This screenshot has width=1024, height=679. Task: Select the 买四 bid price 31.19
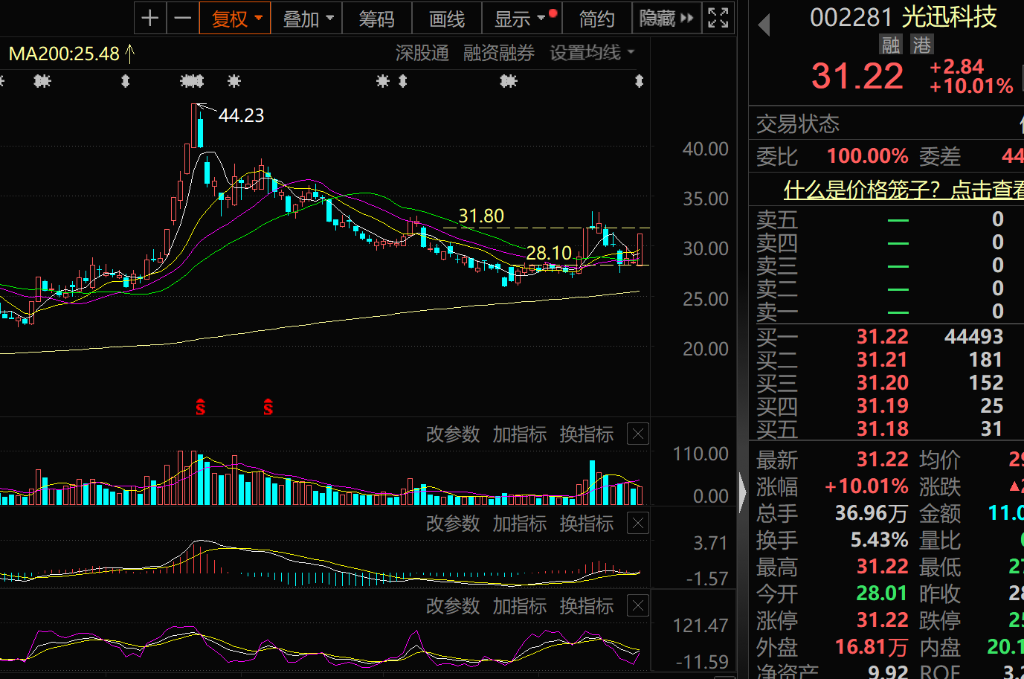[883, 405]
